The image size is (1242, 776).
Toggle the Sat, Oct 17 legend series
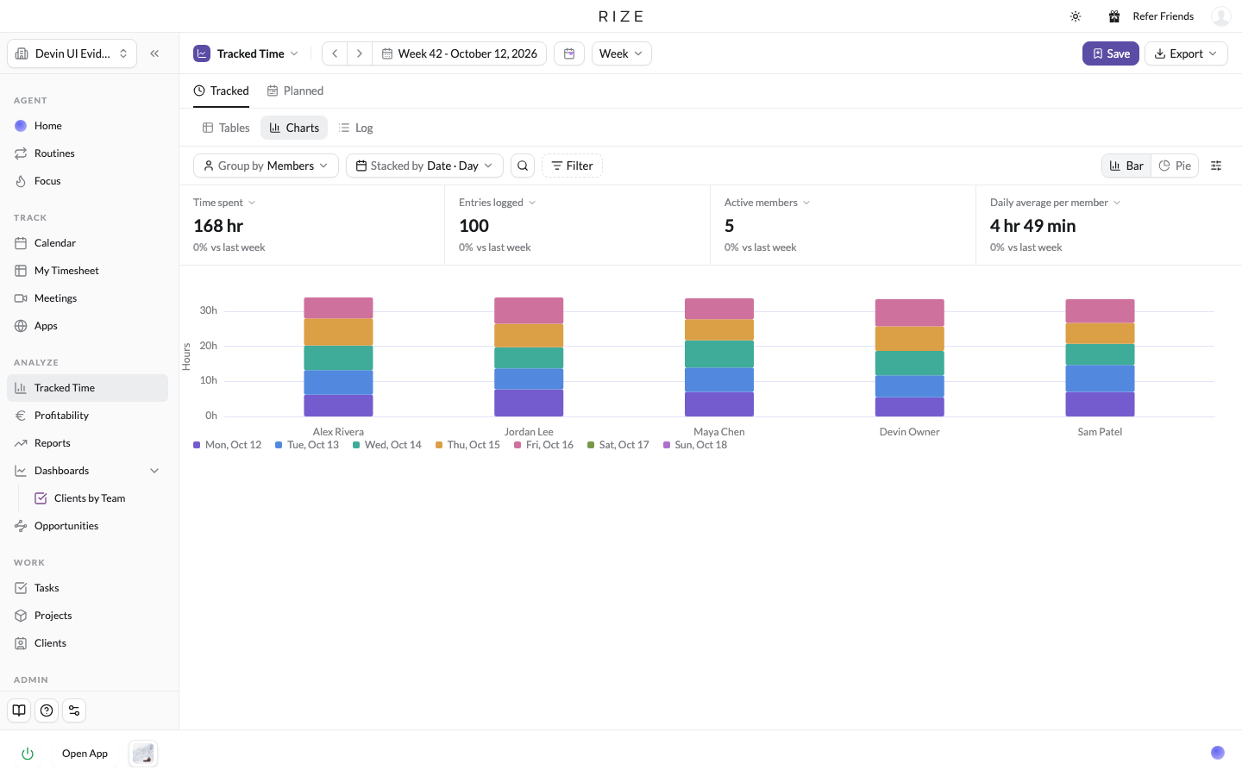(618, 445)
